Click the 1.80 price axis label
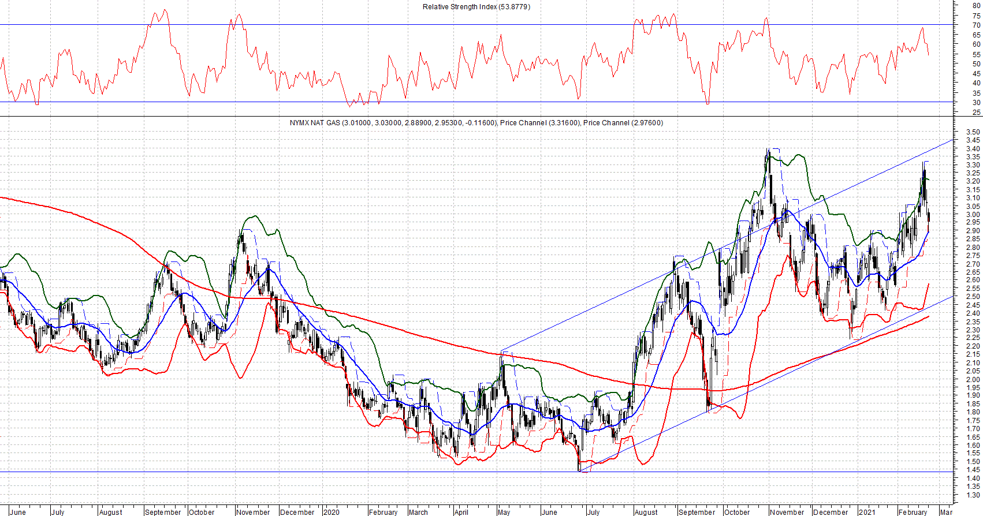This screenshot has width=983, height=516. click(x=973, y=412)
